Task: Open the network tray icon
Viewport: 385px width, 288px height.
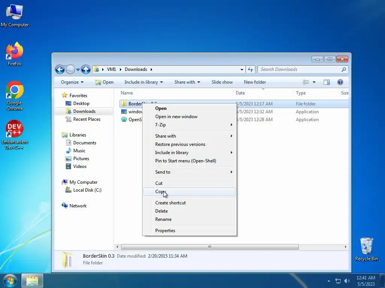Action: click(x=338, y=281)
